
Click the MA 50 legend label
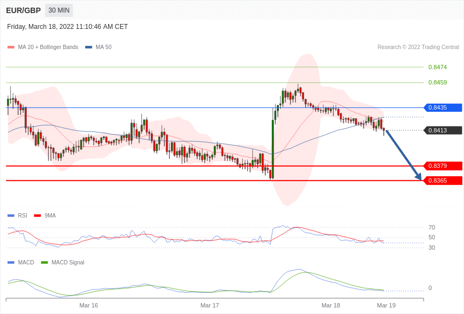pyautogui.click(x=104, y=47)
